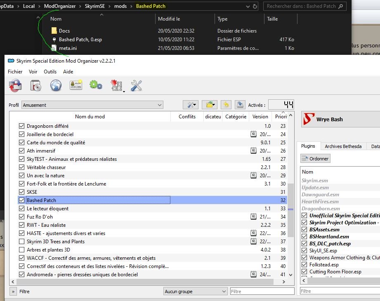This screenshot has width=380, height=301.
Task: Focus the plugin list Filtre input field
Action: pyautogui.click(x=340, y=291)
